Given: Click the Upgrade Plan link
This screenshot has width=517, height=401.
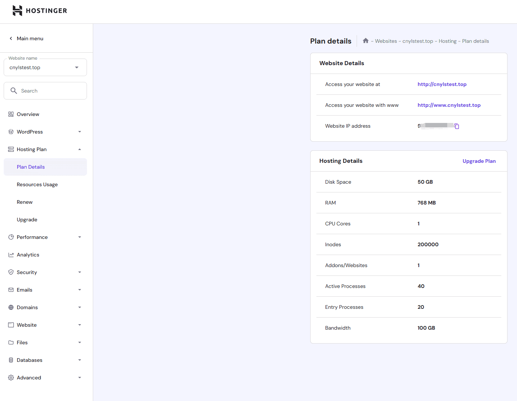Looking at the screenshot, I should pyautogui.click(x=479, y=161).
